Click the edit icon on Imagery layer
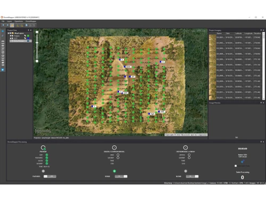The image size is (266, 200). coord(25,36)
